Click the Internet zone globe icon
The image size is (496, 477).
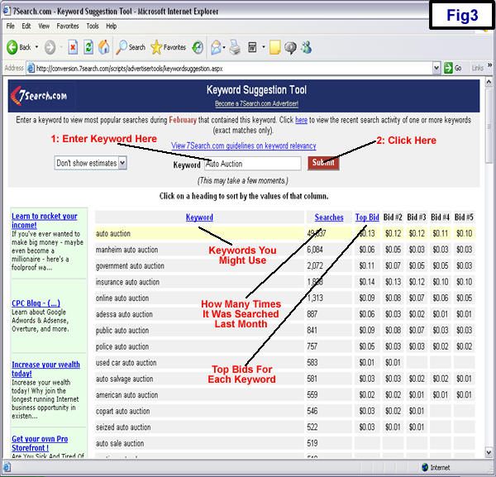pyautogui.click(x=425, y=467)
